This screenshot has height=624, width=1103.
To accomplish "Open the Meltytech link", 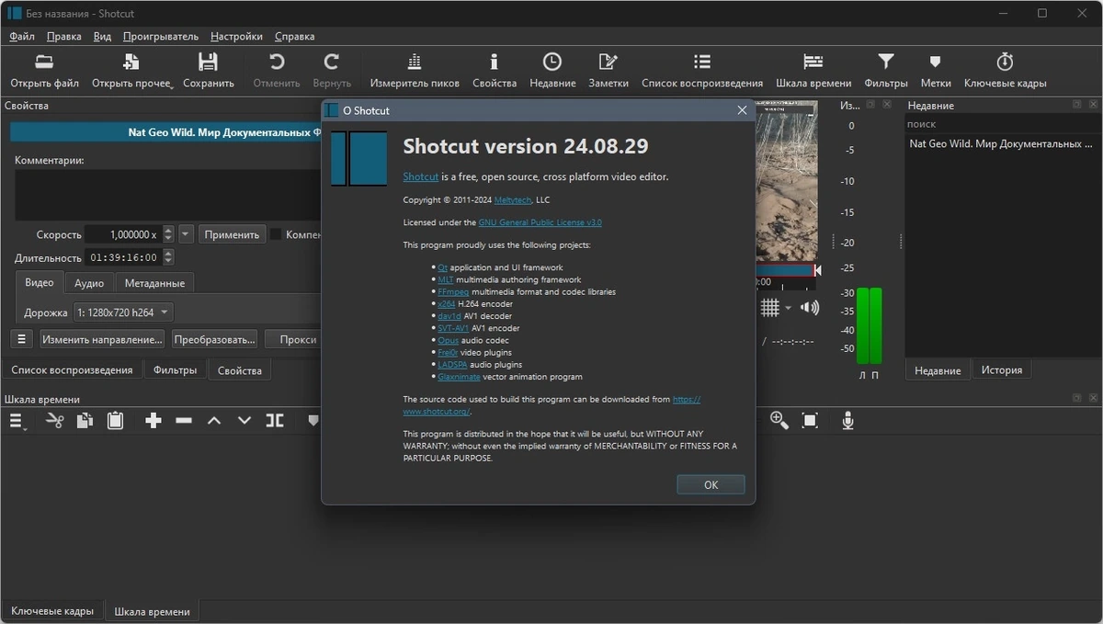I will click(x=511, y=199).
